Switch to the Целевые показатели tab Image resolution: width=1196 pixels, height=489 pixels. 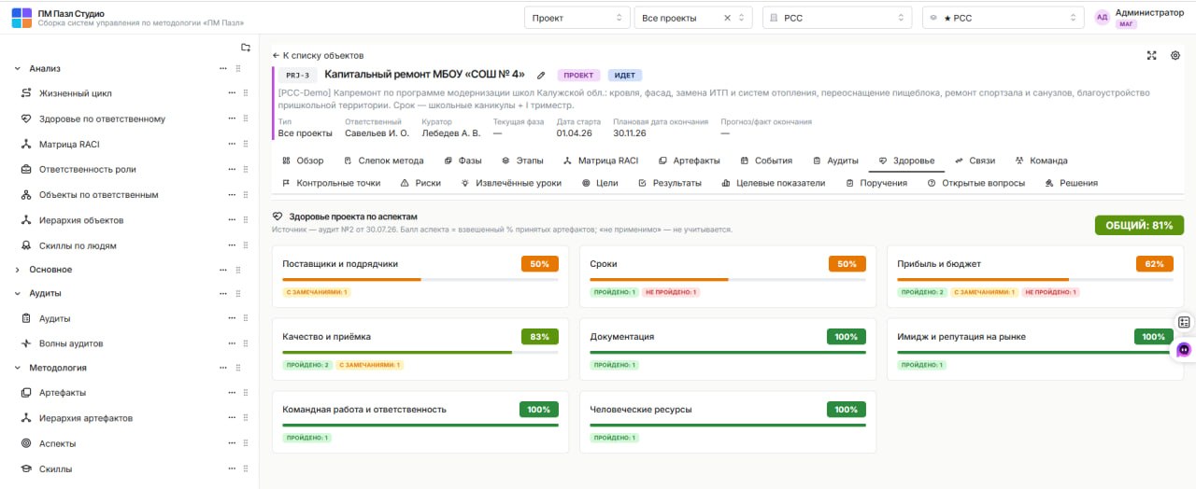tap(772, 183)
